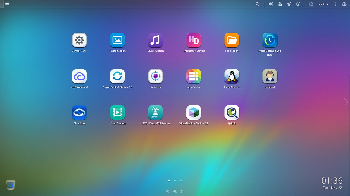
Task: Launch Virtualization Station 2.2
Action: coord(194,113)
